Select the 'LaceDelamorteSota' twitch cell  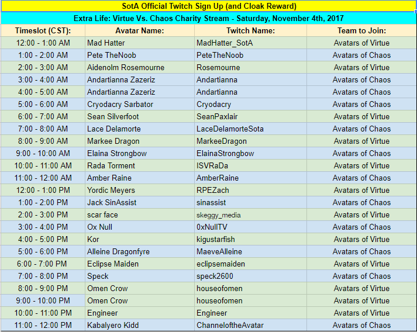click(x=250, y=129)
